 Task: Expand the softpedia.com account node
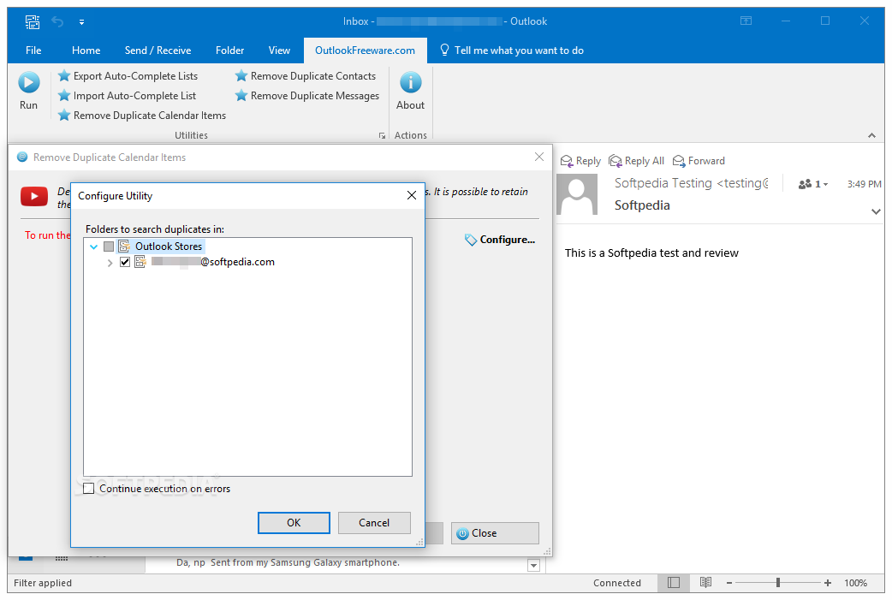pos(110,263)
